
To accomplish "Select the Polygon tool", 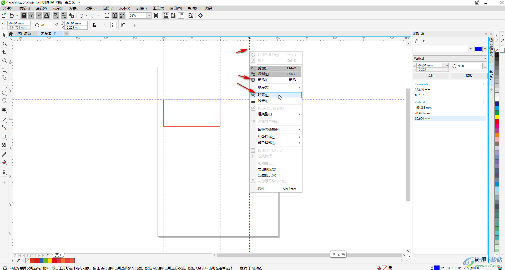I will 4,101.
